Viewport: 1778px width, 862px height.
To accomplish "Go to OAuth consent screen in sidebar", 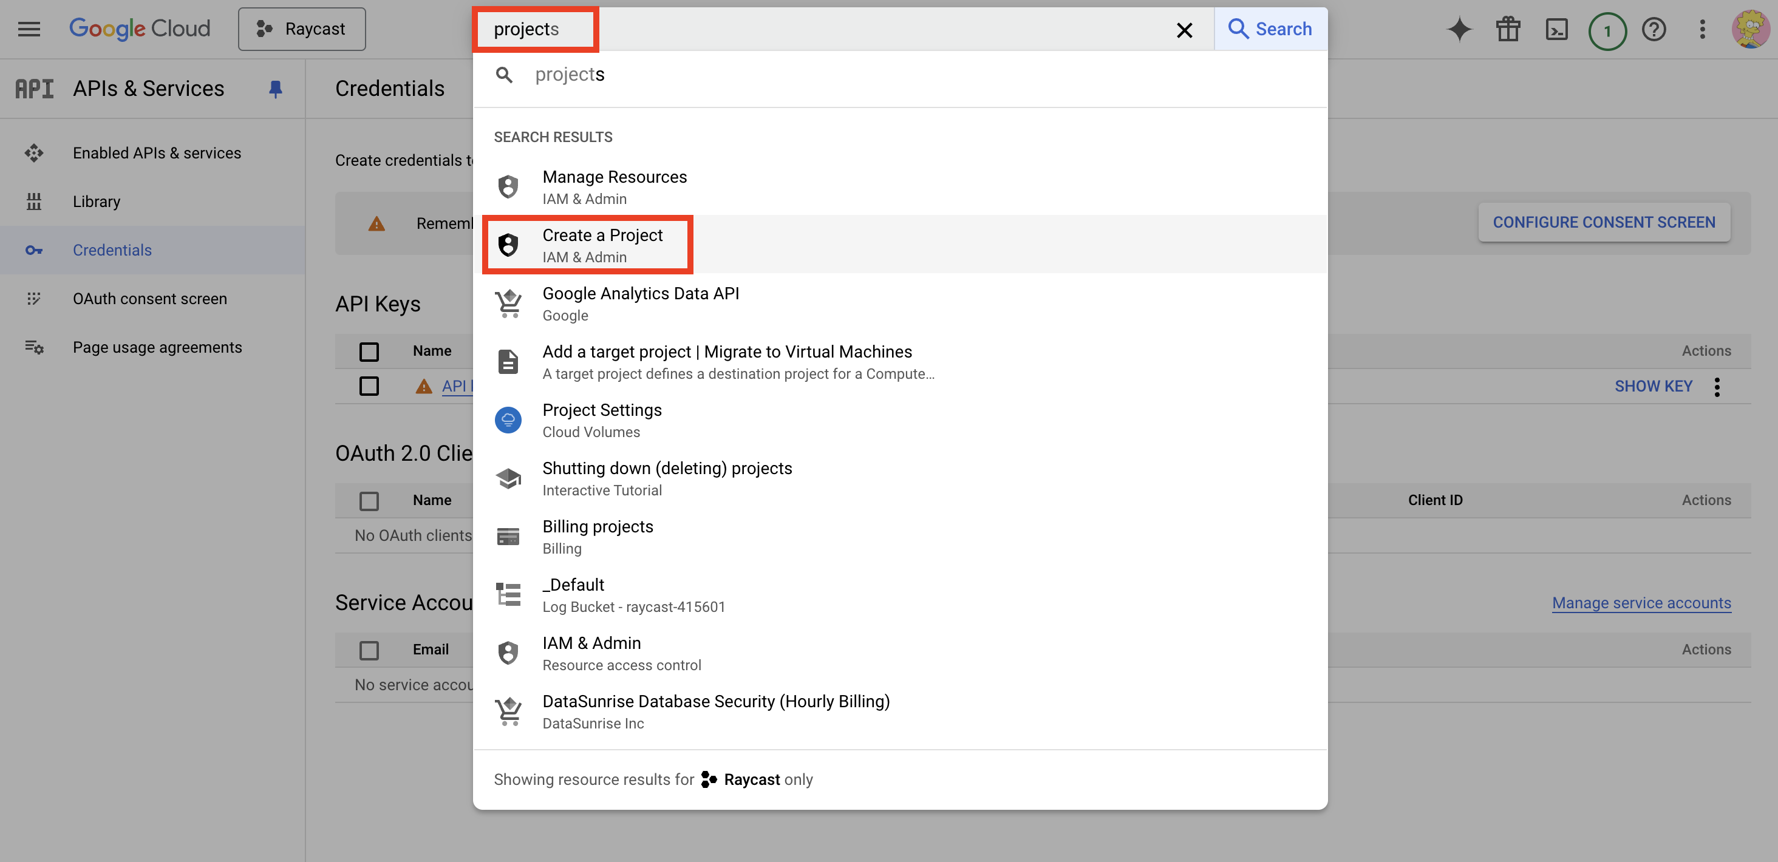I will tap(150, 299).
